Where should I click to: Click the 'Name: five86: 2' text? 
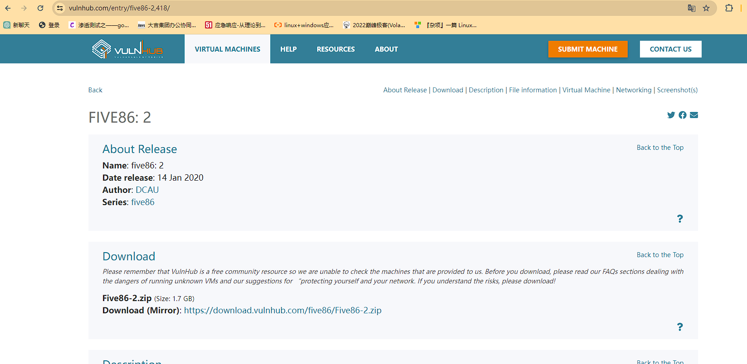pos(133,166)
